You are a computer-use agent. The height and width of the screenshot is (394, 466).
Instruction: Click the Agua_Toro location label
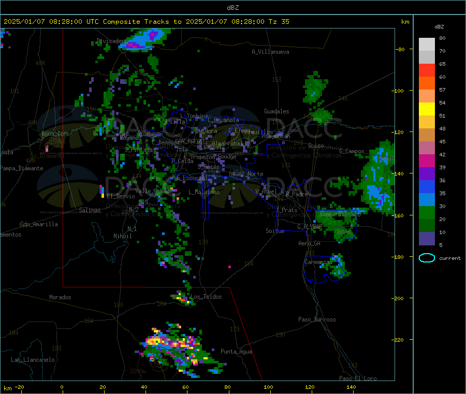55,134
